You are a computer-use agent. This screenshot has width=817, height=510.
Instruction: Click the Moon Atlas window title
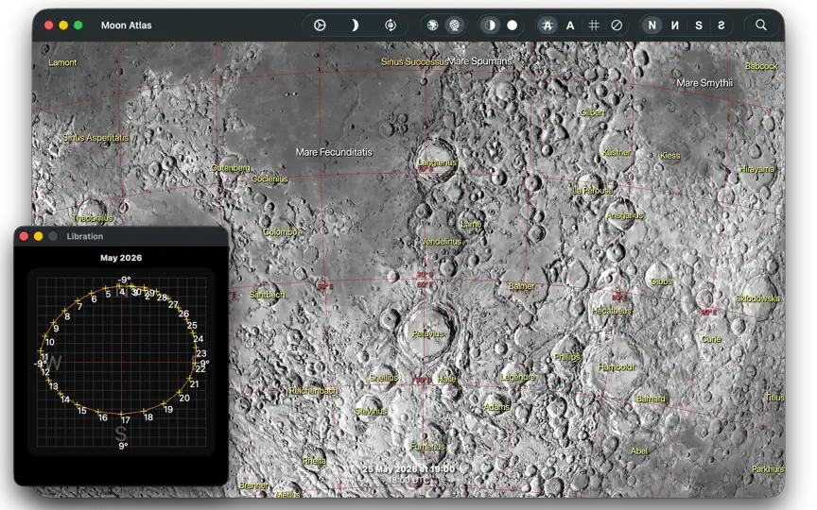126,25
